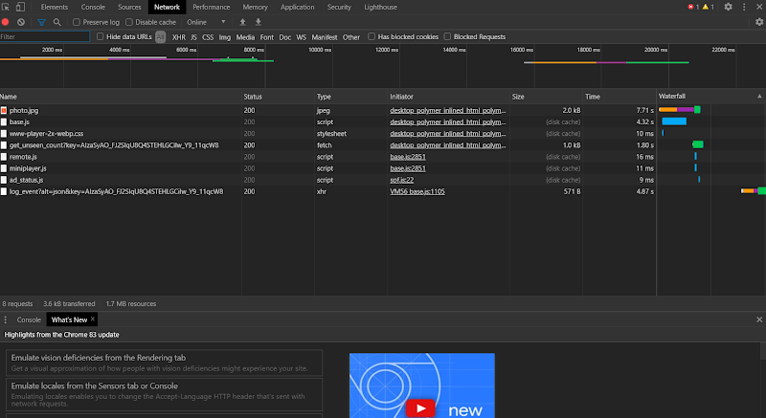The image size is (766, 418).
Task: Open the network search icon
Action: point(57,22)
